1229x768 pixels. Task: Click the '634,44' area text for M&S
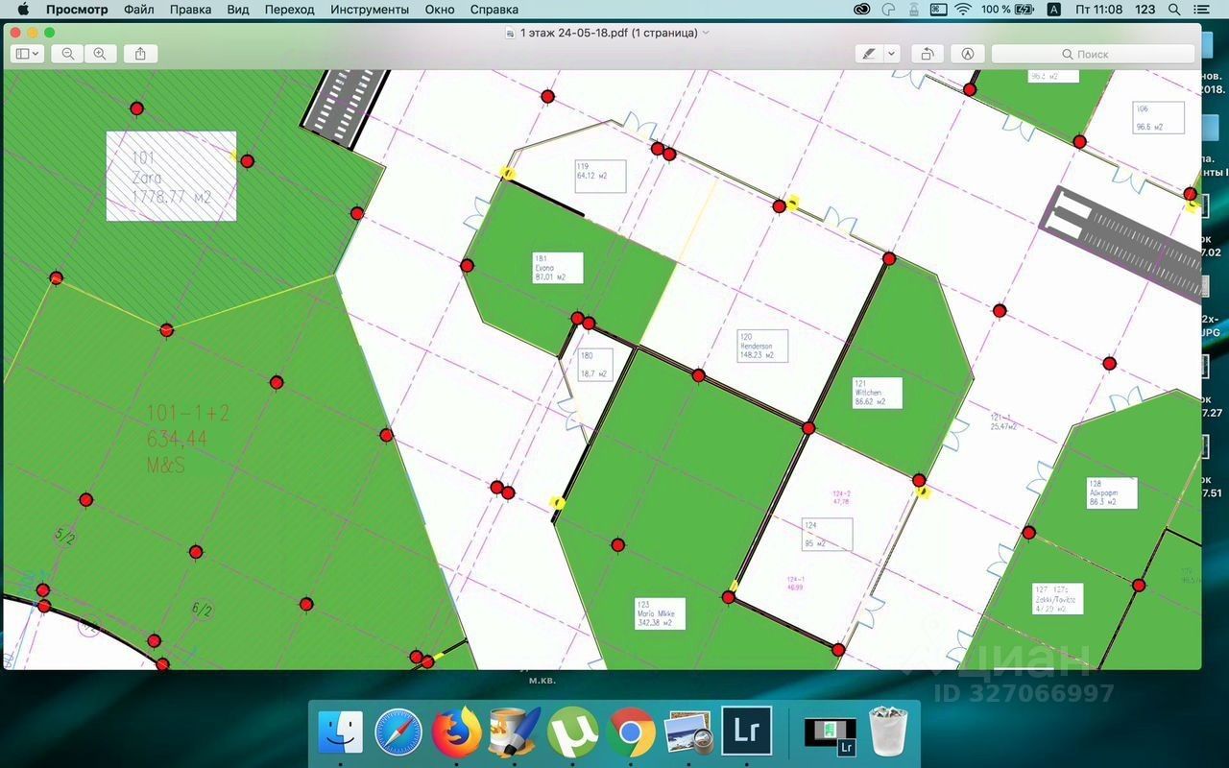tap(177, 440)
